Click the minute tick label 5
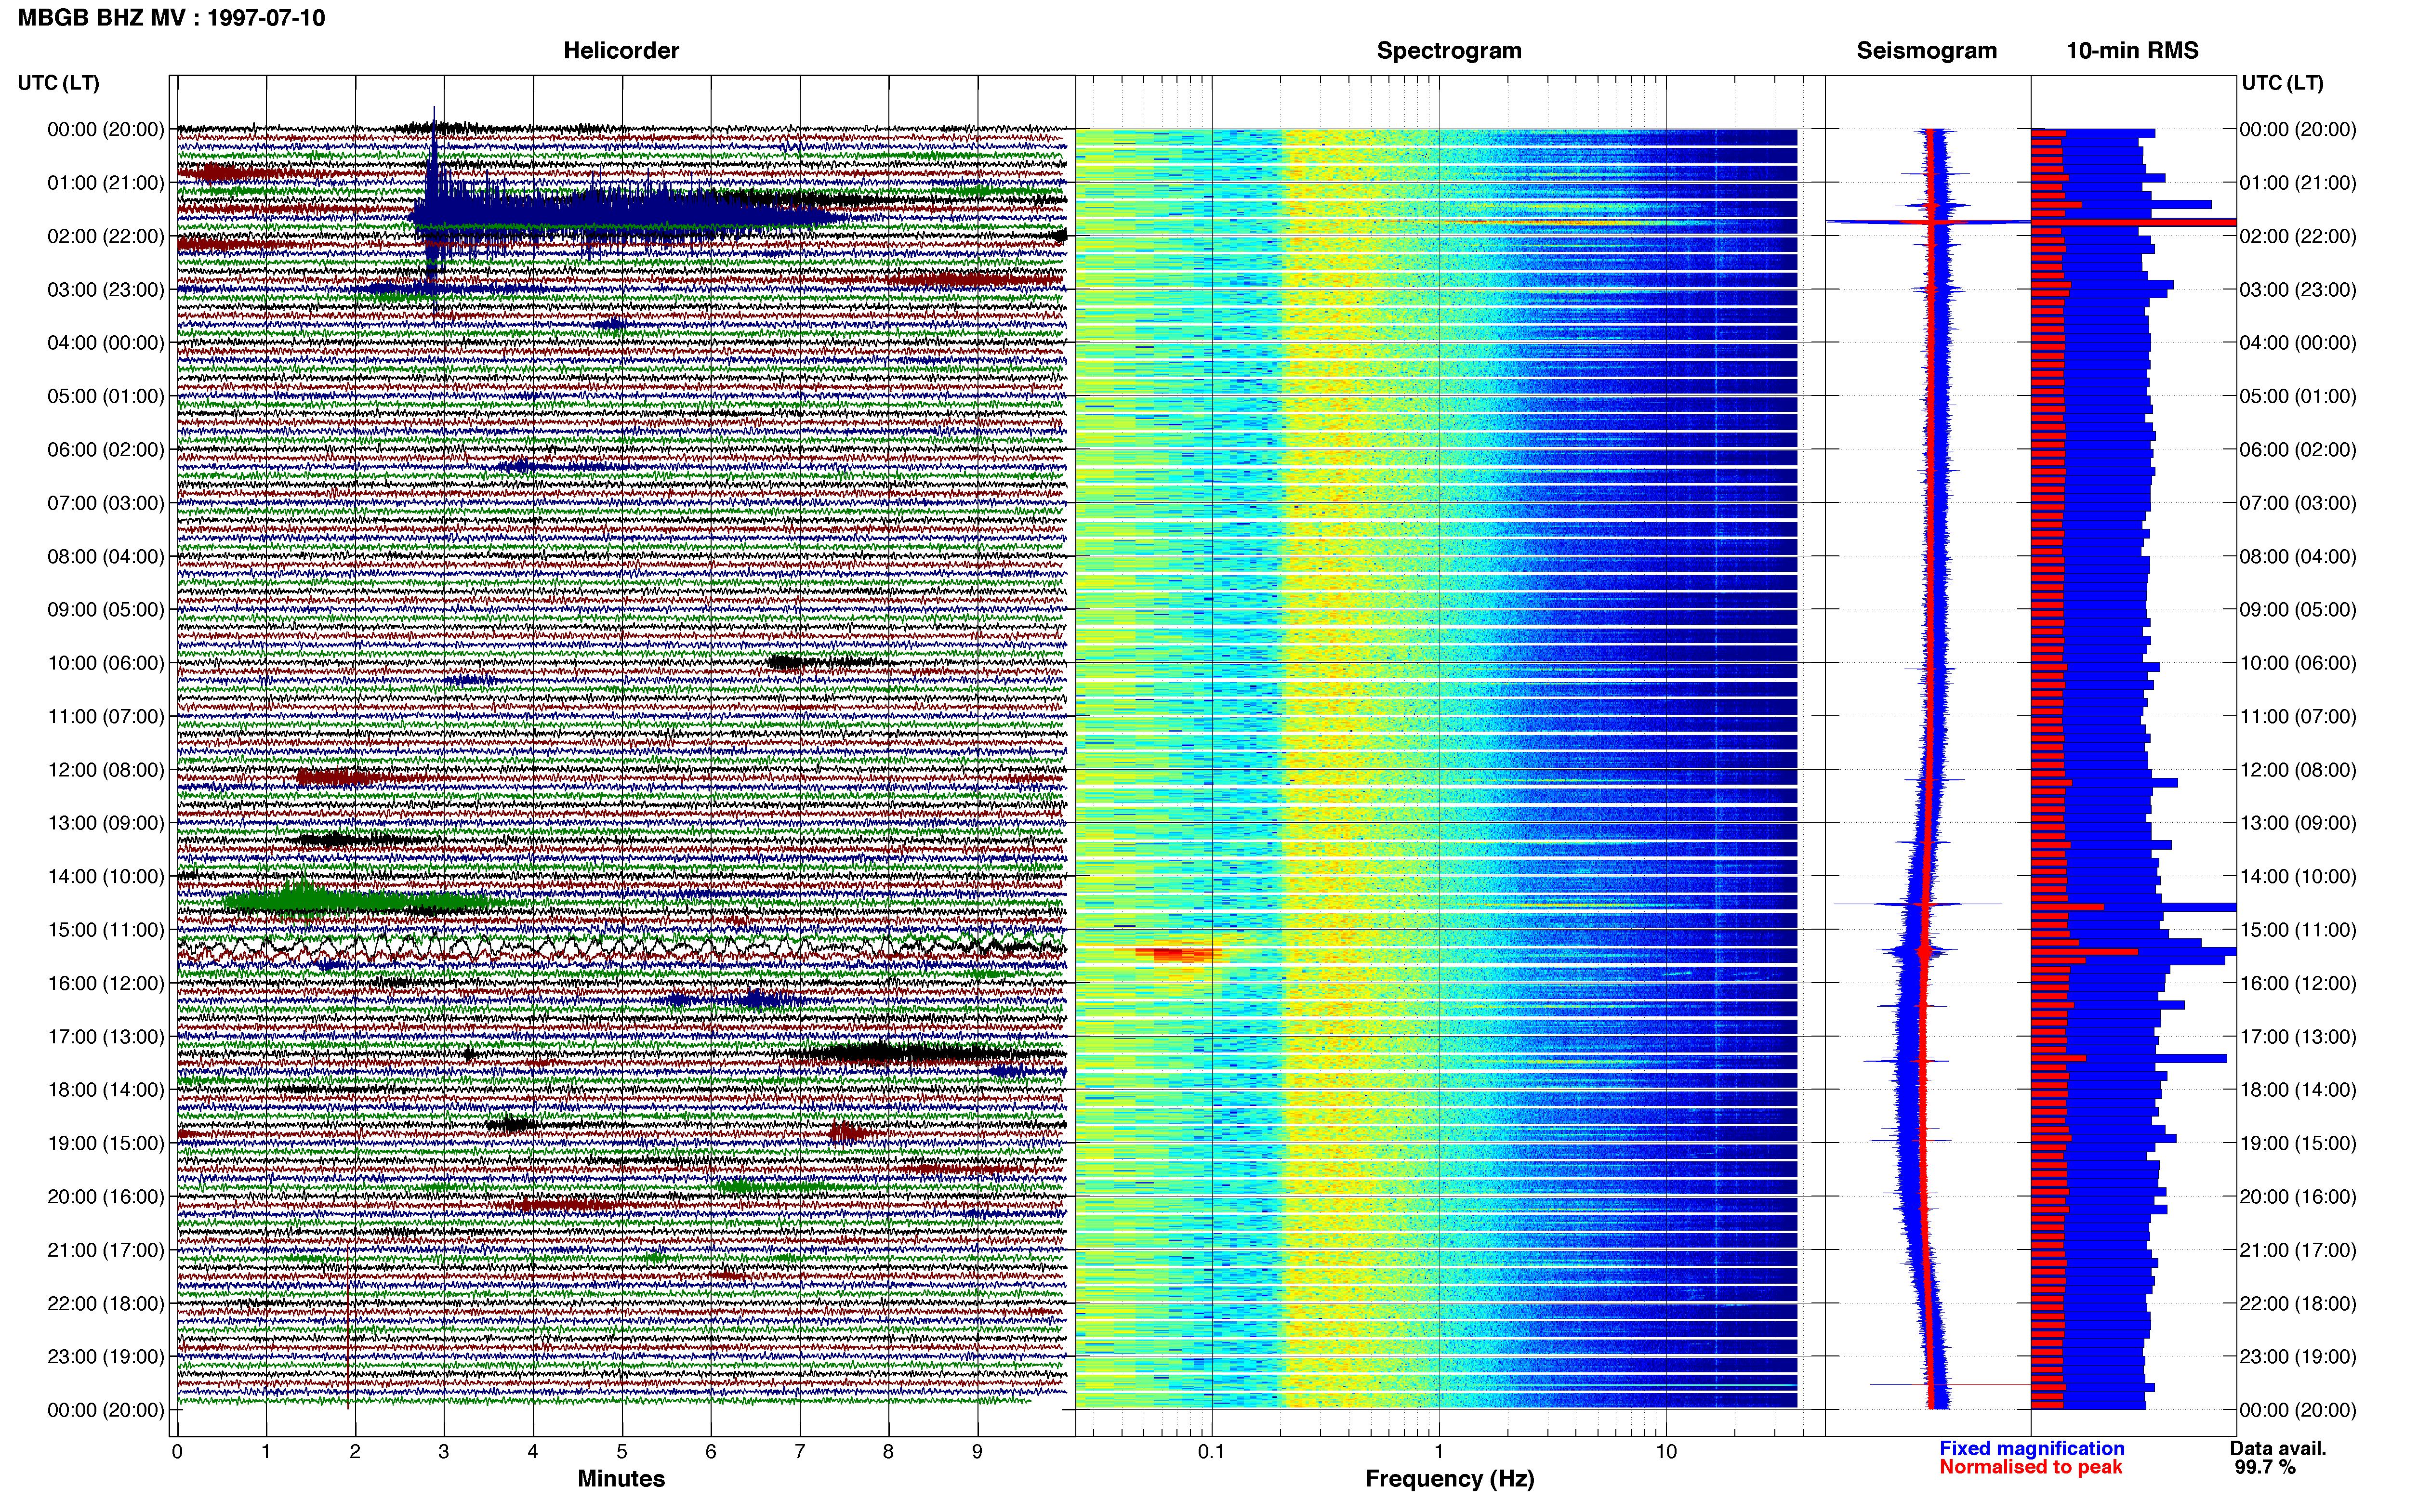Image resolution: width=2418 pixels, height=1512 pixels. (622, 1452)
